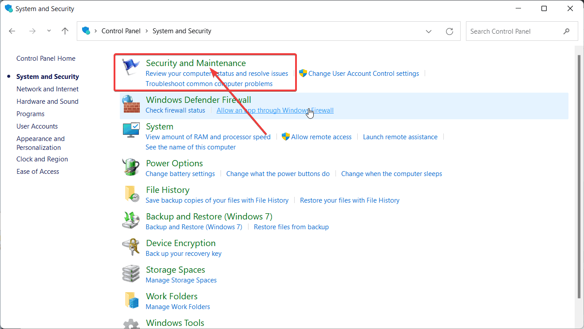Open Control Panel Home
Image resolution: width=584 pixels, height=329 pixels.
(x=46, y=59)
